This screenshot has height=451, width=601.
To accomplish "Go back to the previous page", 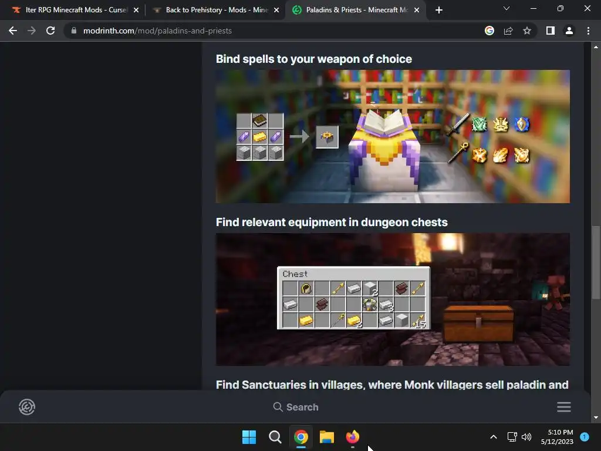I will tap(13, 31).
